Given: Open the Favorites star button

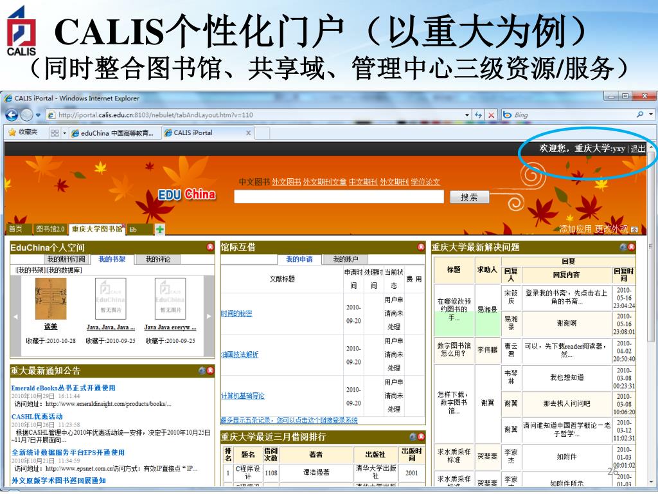Looking at the screenshot, I should click(x=22, y=133).
